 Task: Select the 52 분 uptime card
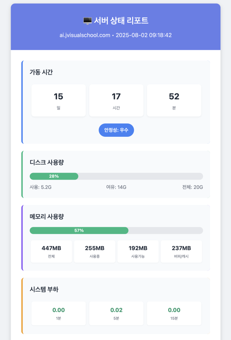174,100
